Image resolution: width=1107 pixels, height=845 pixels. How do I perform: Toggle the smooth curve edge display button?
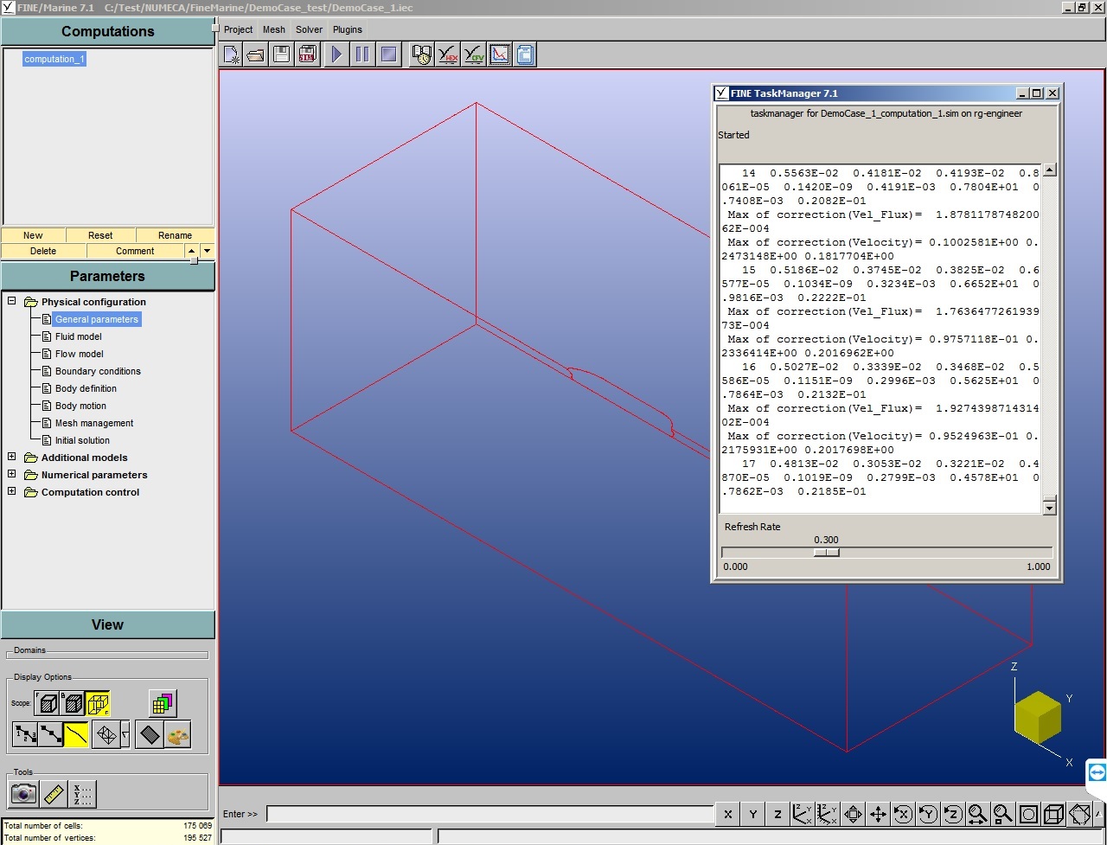(76, 735)
